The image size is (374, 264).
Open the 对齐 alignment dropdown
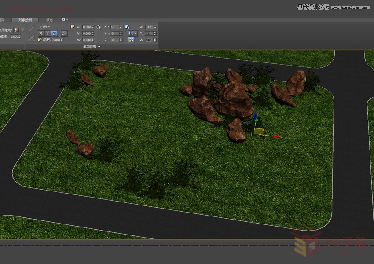click(x=42, y=27)
